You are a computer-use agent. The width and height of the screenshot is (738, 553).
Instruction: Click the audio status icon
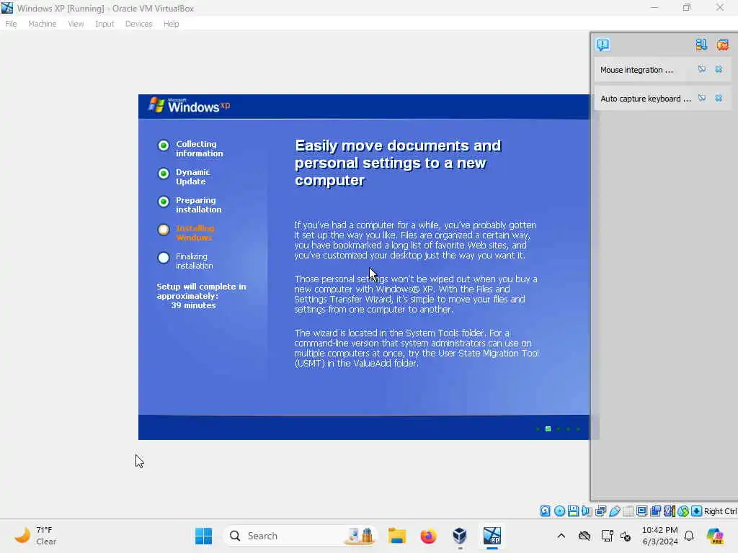pyautogui.click(x=587, y=511)
